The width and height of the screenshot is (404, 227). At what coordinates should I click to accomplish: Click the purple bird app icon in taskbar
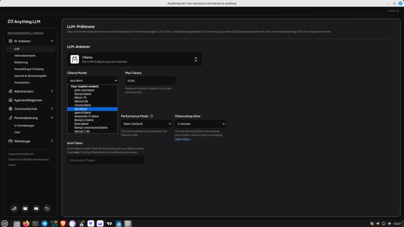pyautogui.click(x=73, y=224)
